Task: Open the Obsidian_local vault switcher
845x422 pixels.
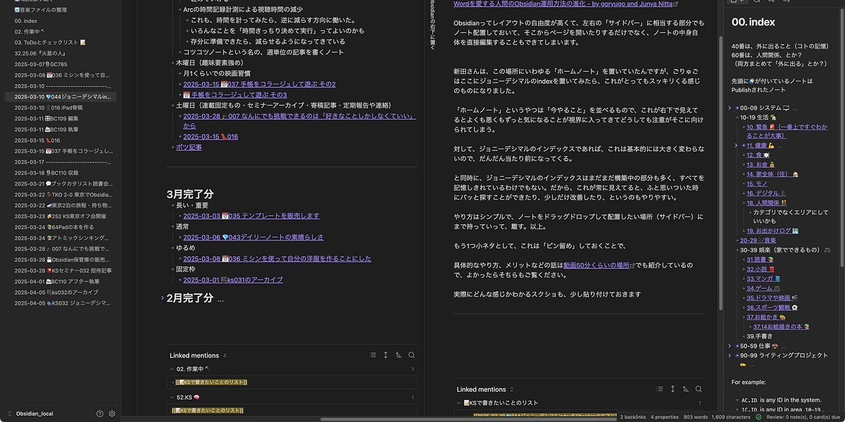Action: pyautogui.click(x=34, y=414)
